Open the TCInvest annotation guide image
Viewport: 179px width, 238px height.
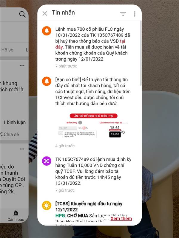[x=93, y=126]
